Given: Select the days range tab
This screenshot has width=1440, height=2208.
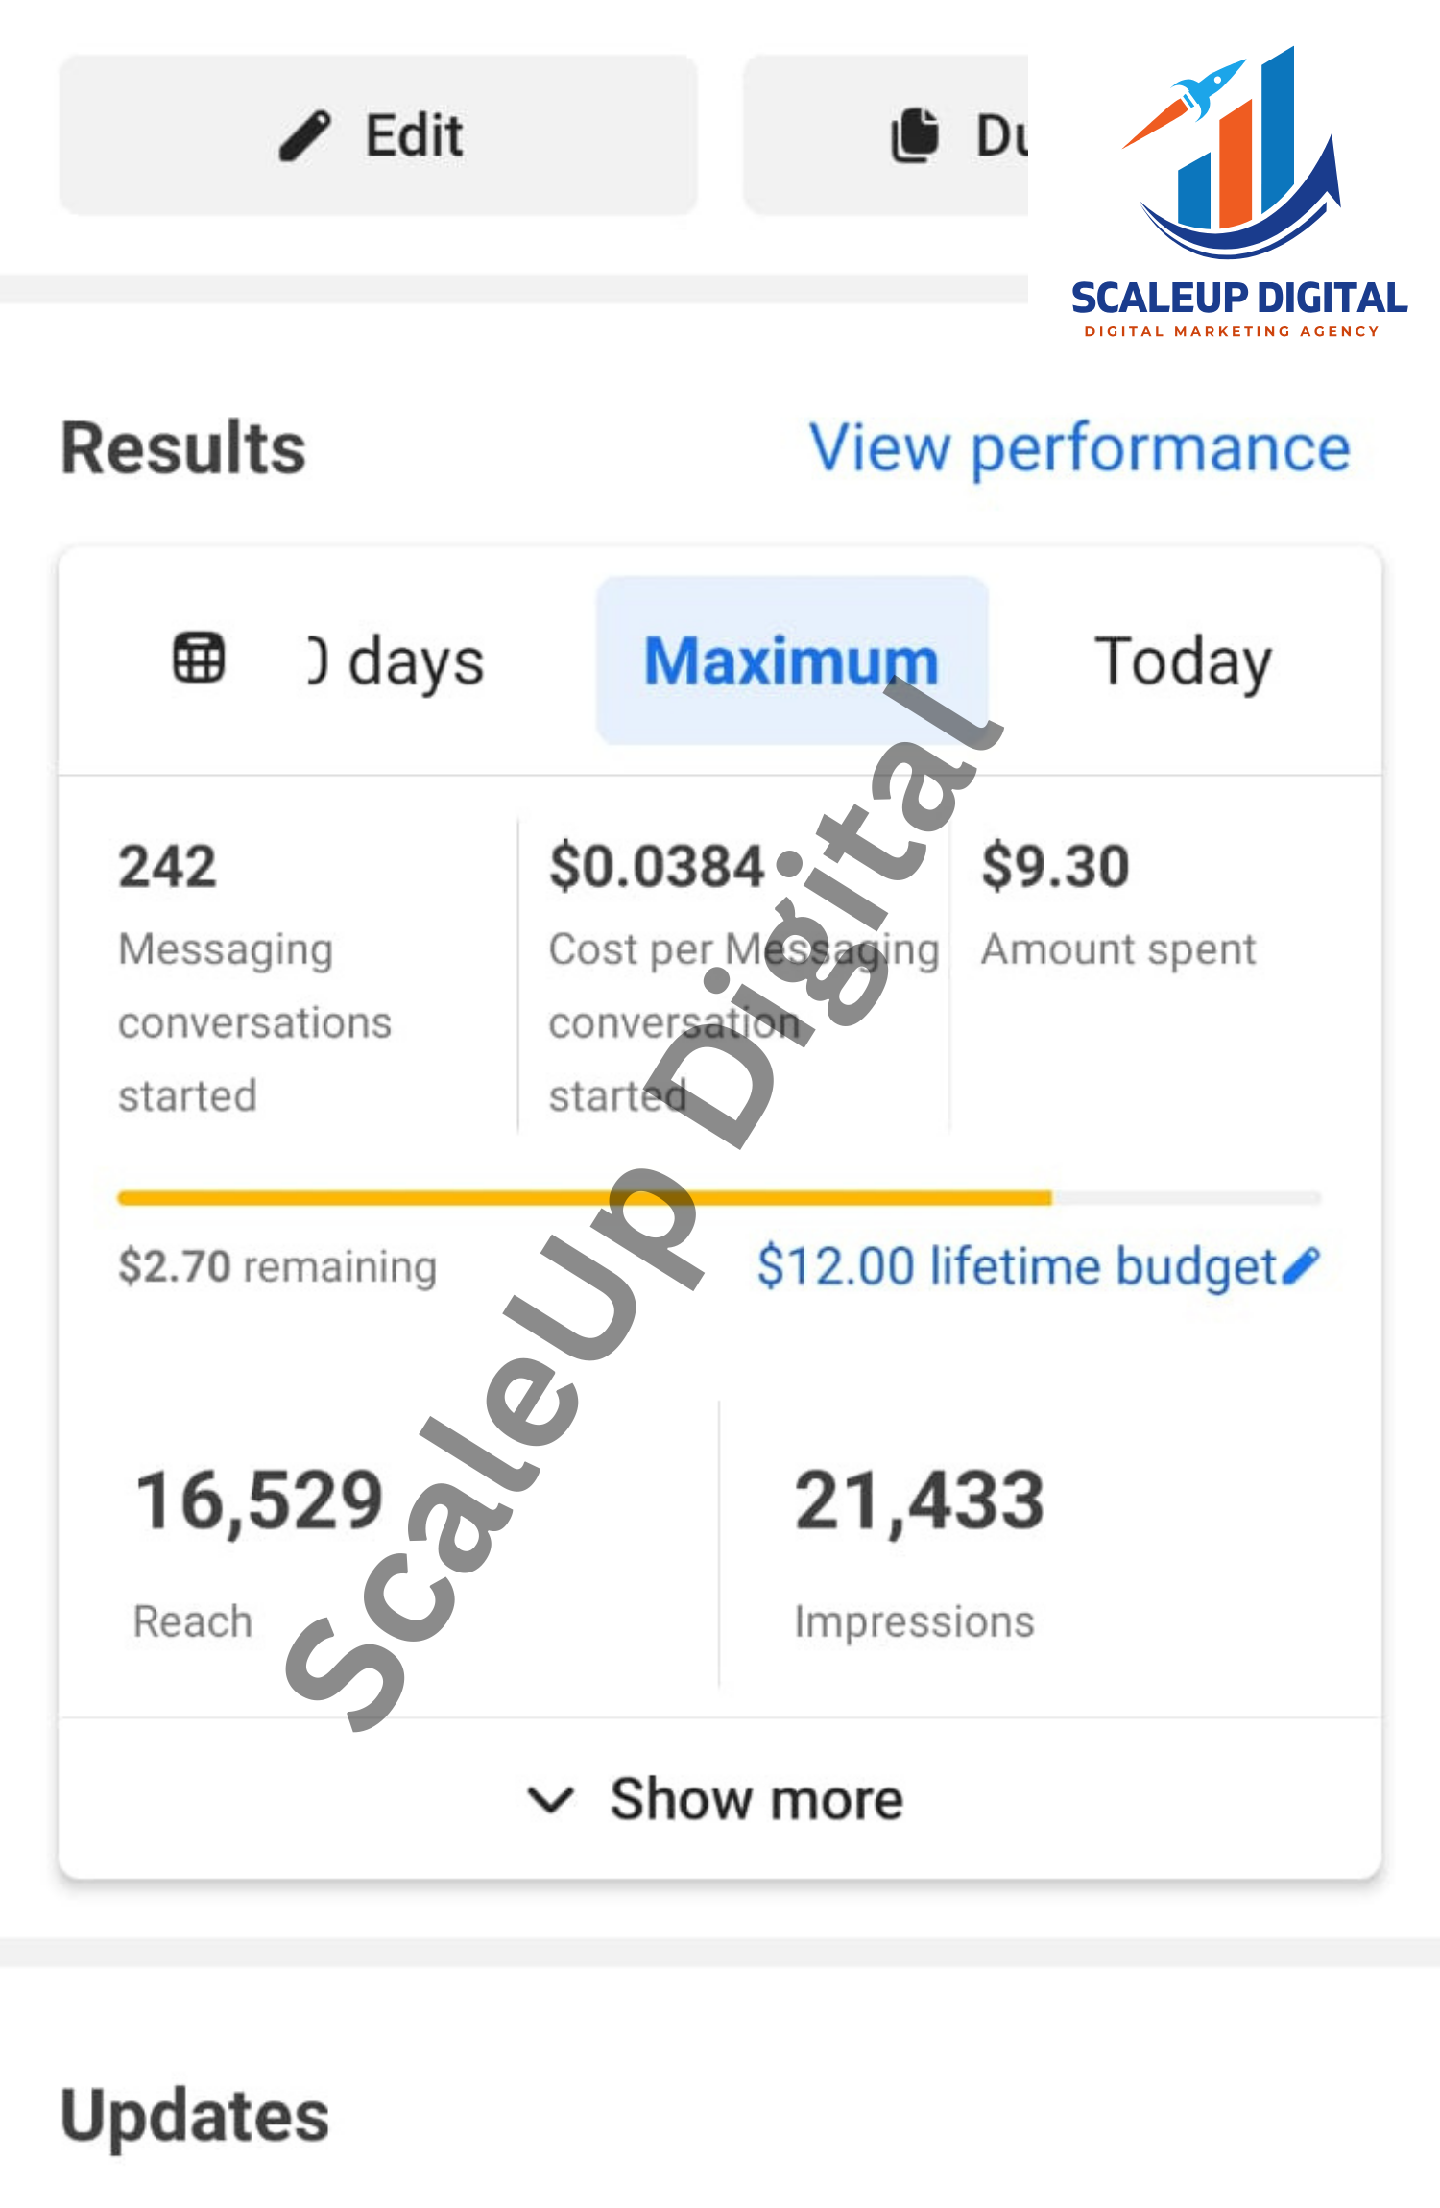Looking at the screenshot, I should pos(397,661).
